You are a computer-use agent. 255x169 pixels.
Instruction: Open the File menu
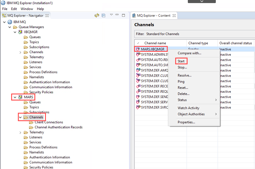pos(5,9)
